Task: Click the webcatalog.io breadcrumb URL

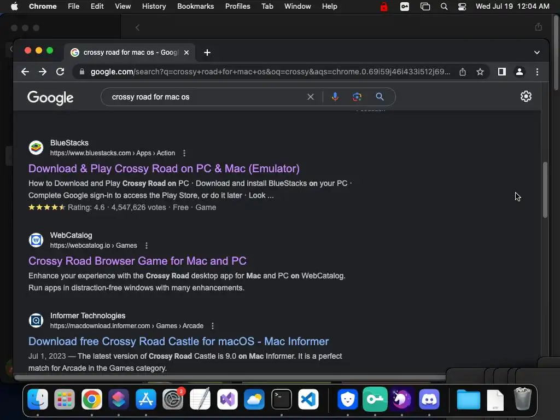Action: [x=94, y=246]
